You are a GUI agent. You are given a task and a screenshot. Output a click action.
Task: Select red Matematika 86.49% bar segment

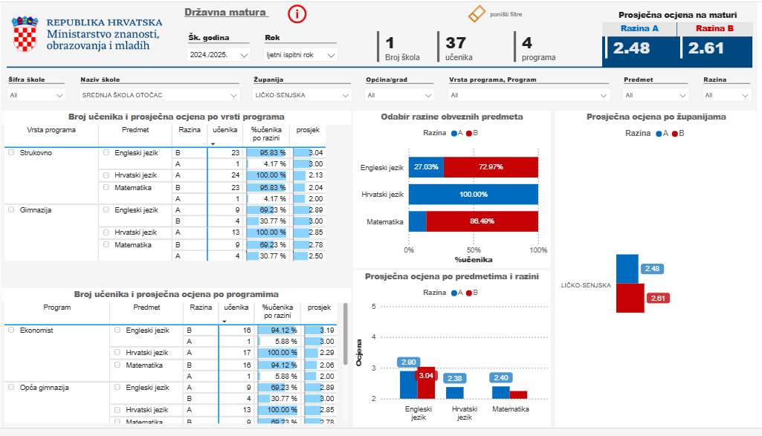tap(482, 221)
